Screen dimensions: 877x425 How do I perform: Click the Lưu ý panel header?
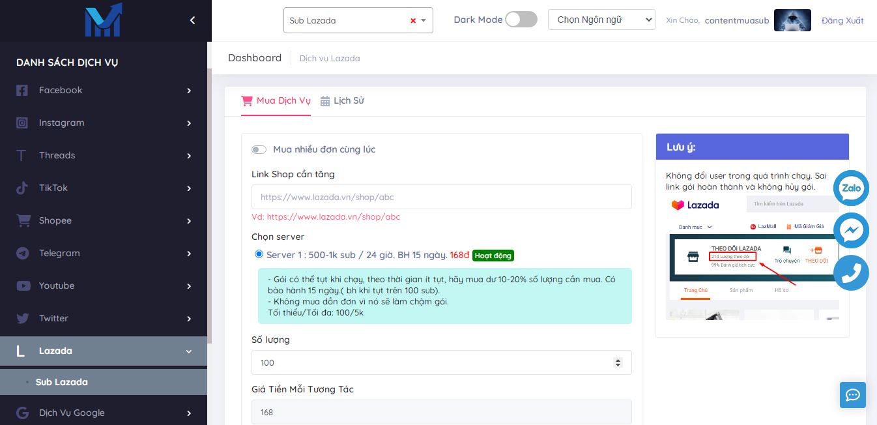coord(753,147)
